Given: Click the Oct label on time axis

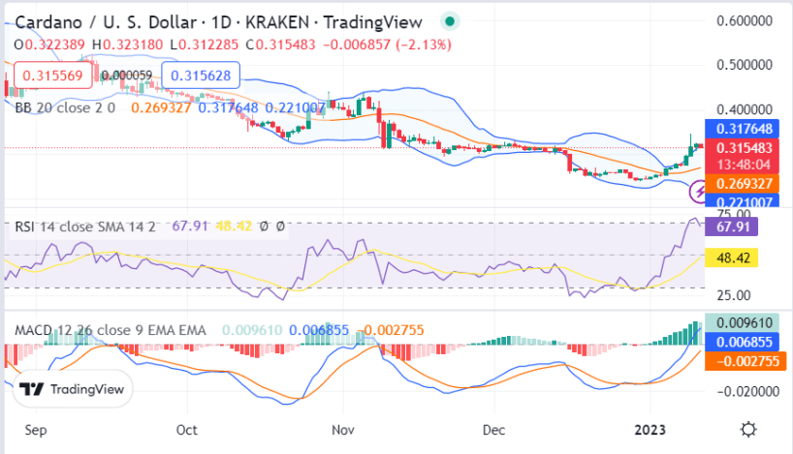Looking at the screenshot, I should click(x=187, y=430).
